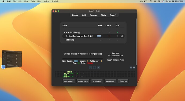185x101 pixels.
Task: Click the blue New Cards 9999 summary value
Action: click(x=76, y=61)
